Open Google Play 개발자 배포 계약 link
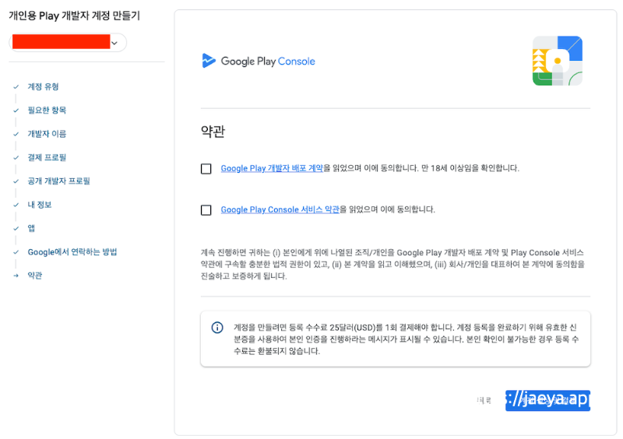 click(x=272, y=168)
